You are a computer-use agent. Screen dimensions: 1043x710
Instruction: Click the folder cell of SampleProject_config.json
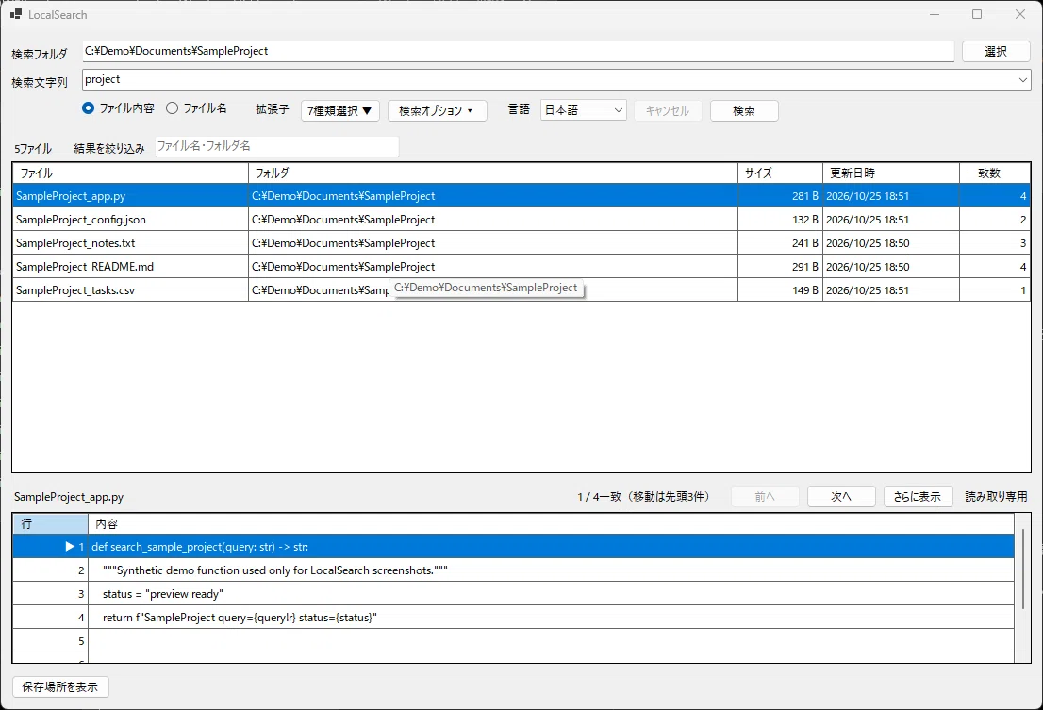493,220
